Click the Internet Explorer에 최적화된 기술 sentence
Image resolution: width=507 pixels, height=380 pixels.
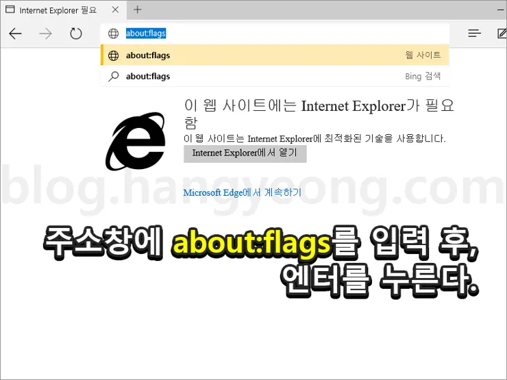pyautogui.click(x=314, y=138)
